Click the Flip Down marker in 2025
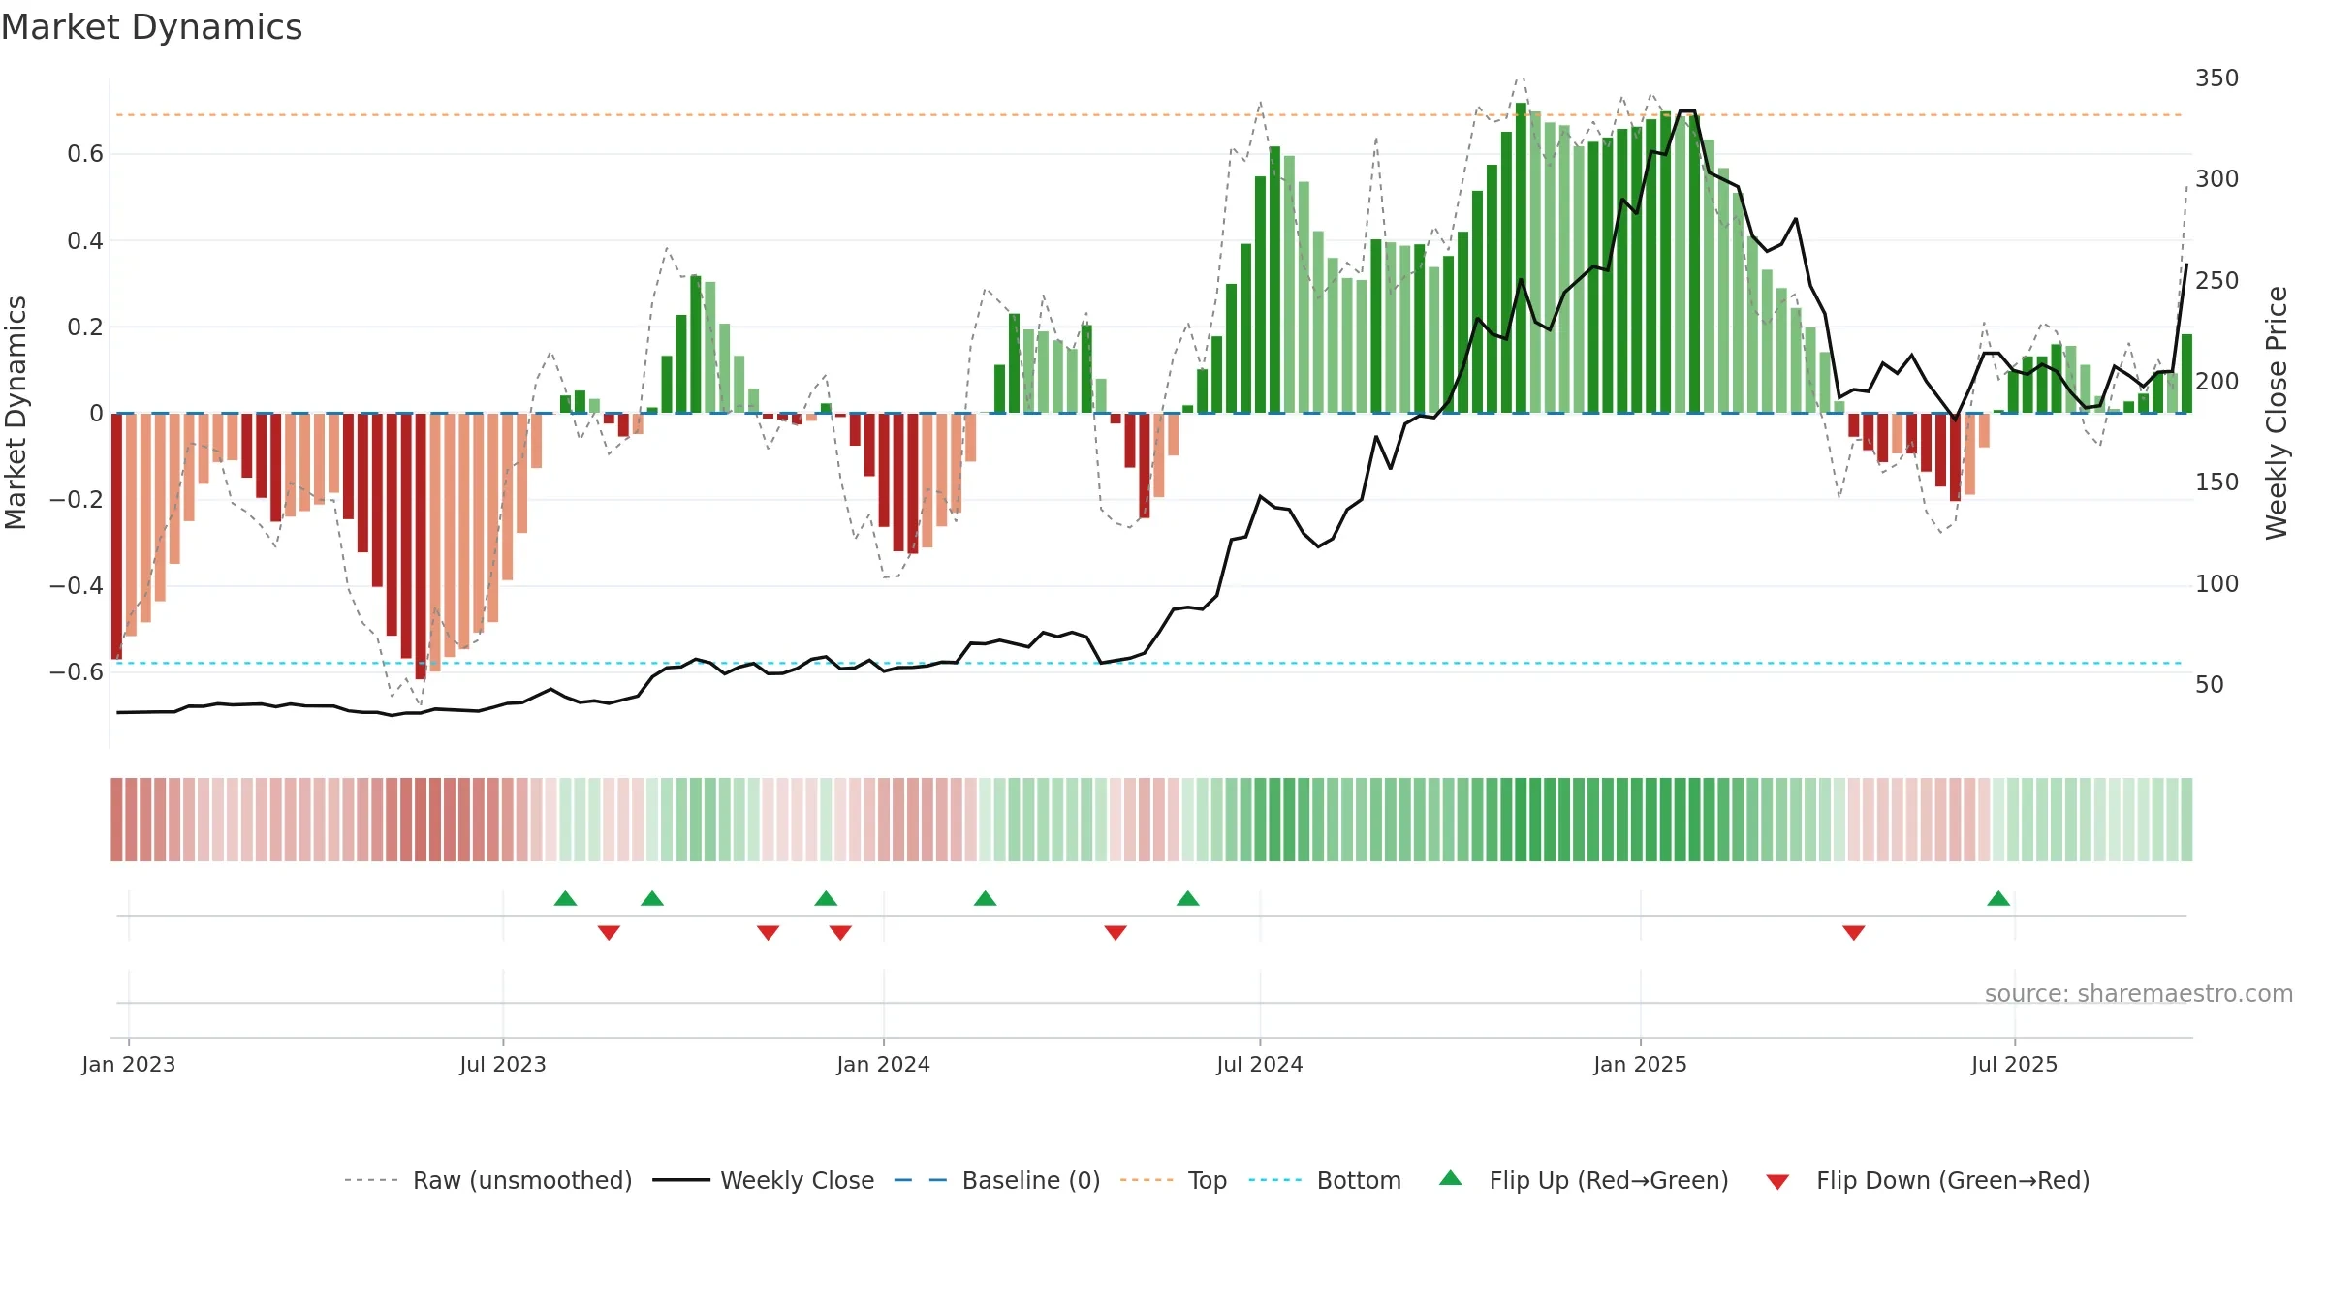Image resolution: width=2326 pixels, height=1308 pixels. click(x=1854, y=933)
